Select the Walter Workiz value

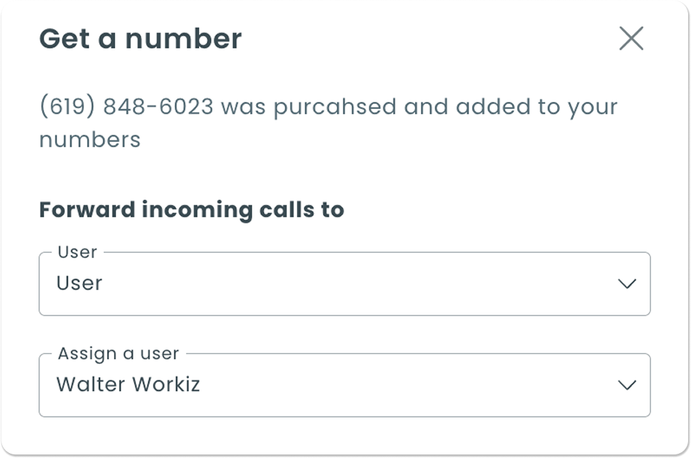coord(128,385)
